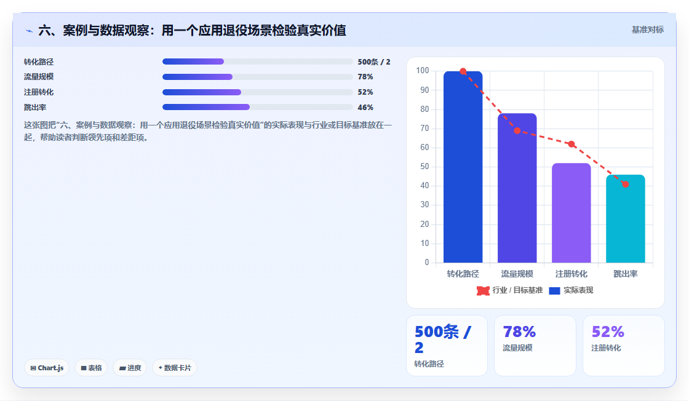Viewport: 689px width, 401px height.
Task: Click the lightning icon beside the section title
Action: 30,31
